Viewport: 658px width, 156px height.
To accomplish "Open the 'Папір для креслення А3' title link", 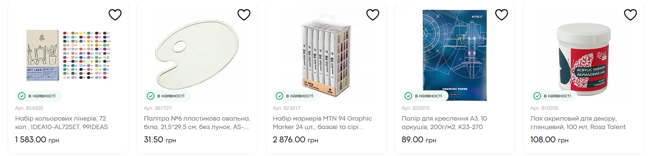I will [x=444, y=122].
